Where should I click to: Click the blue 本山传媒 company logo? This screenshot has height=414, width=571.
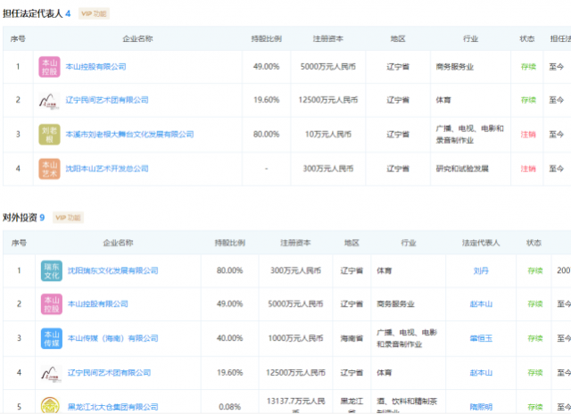(x=52, y=338)
